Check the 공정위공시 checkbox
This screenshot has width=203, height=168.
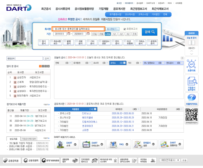[x=149, y=41]
